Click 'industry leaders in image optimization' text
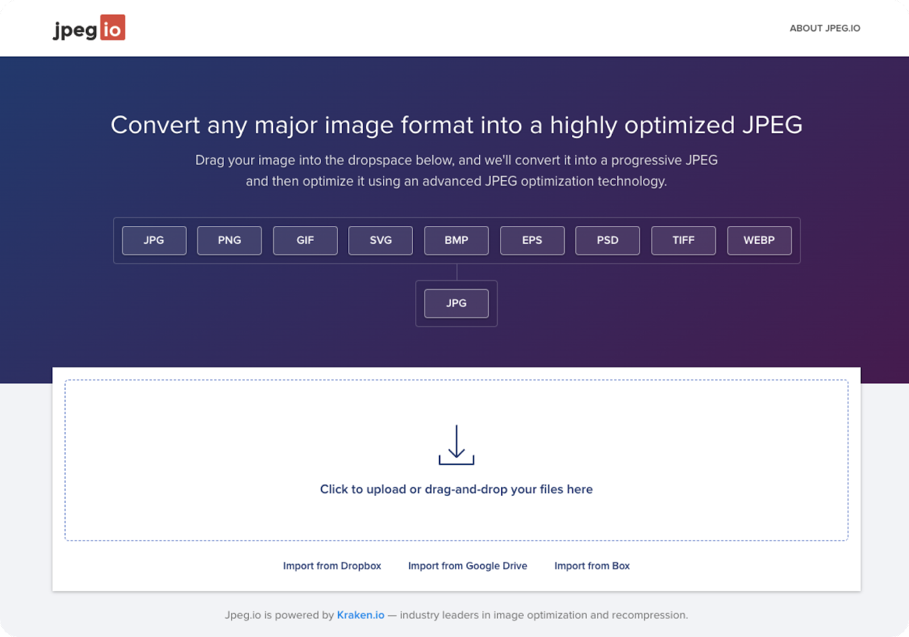 click(544, 615)
